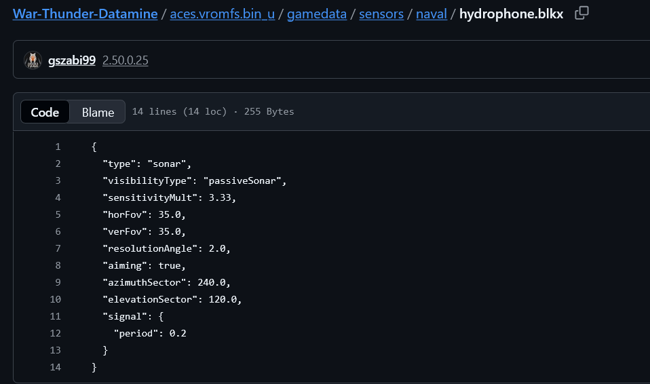Copy the file path with the copy icon

tap(581, 14)
